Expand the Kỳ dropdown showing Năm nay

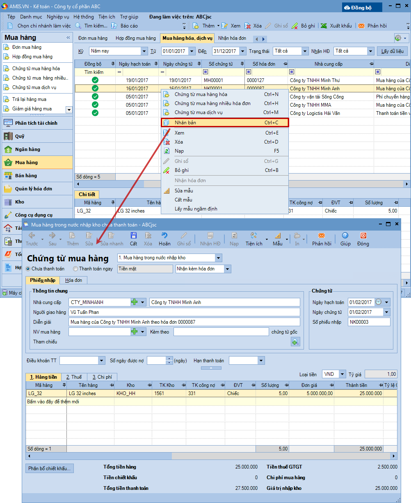click(144, 51)
